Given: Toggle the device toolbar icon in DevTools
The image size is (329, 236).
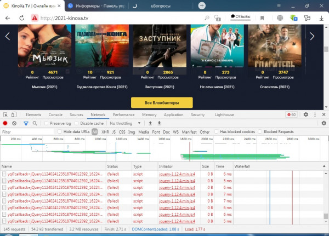Looking at the screenshot, I should [14, 114].
